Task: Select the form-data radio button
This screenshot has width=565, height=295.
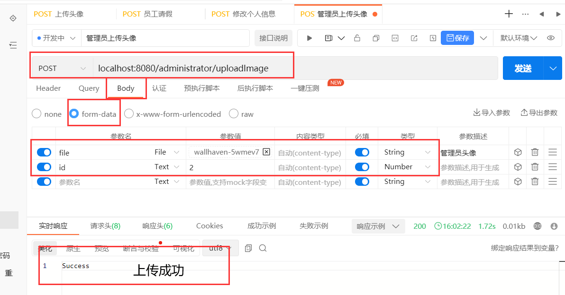Action: (74, 113)
